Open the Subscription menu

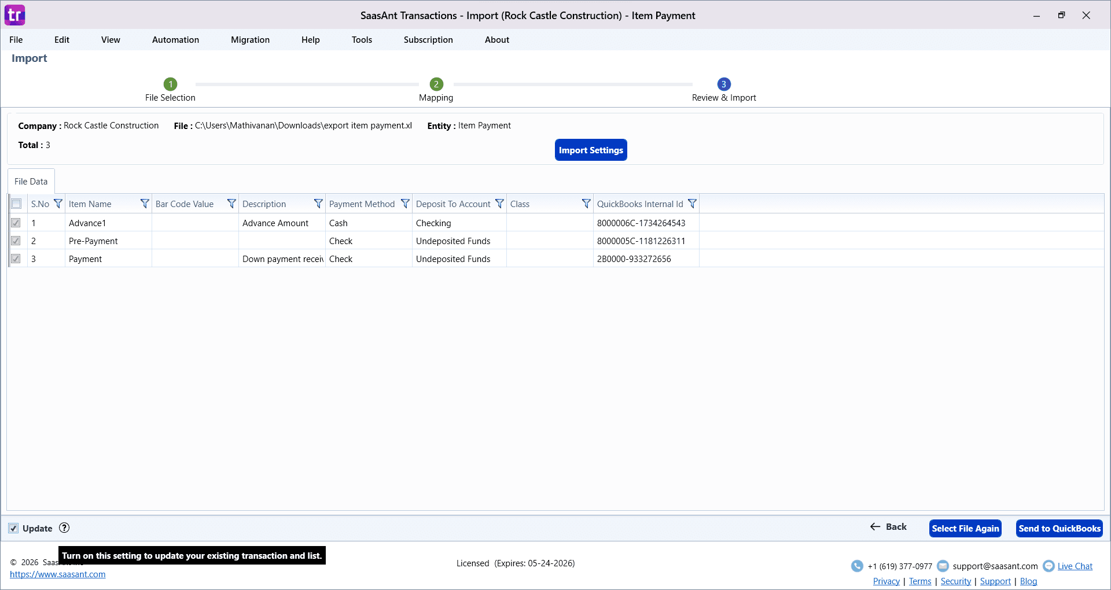coord(428,39)
